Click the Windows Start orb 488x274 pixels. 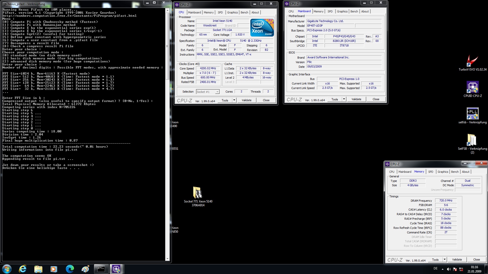point(7,269)
